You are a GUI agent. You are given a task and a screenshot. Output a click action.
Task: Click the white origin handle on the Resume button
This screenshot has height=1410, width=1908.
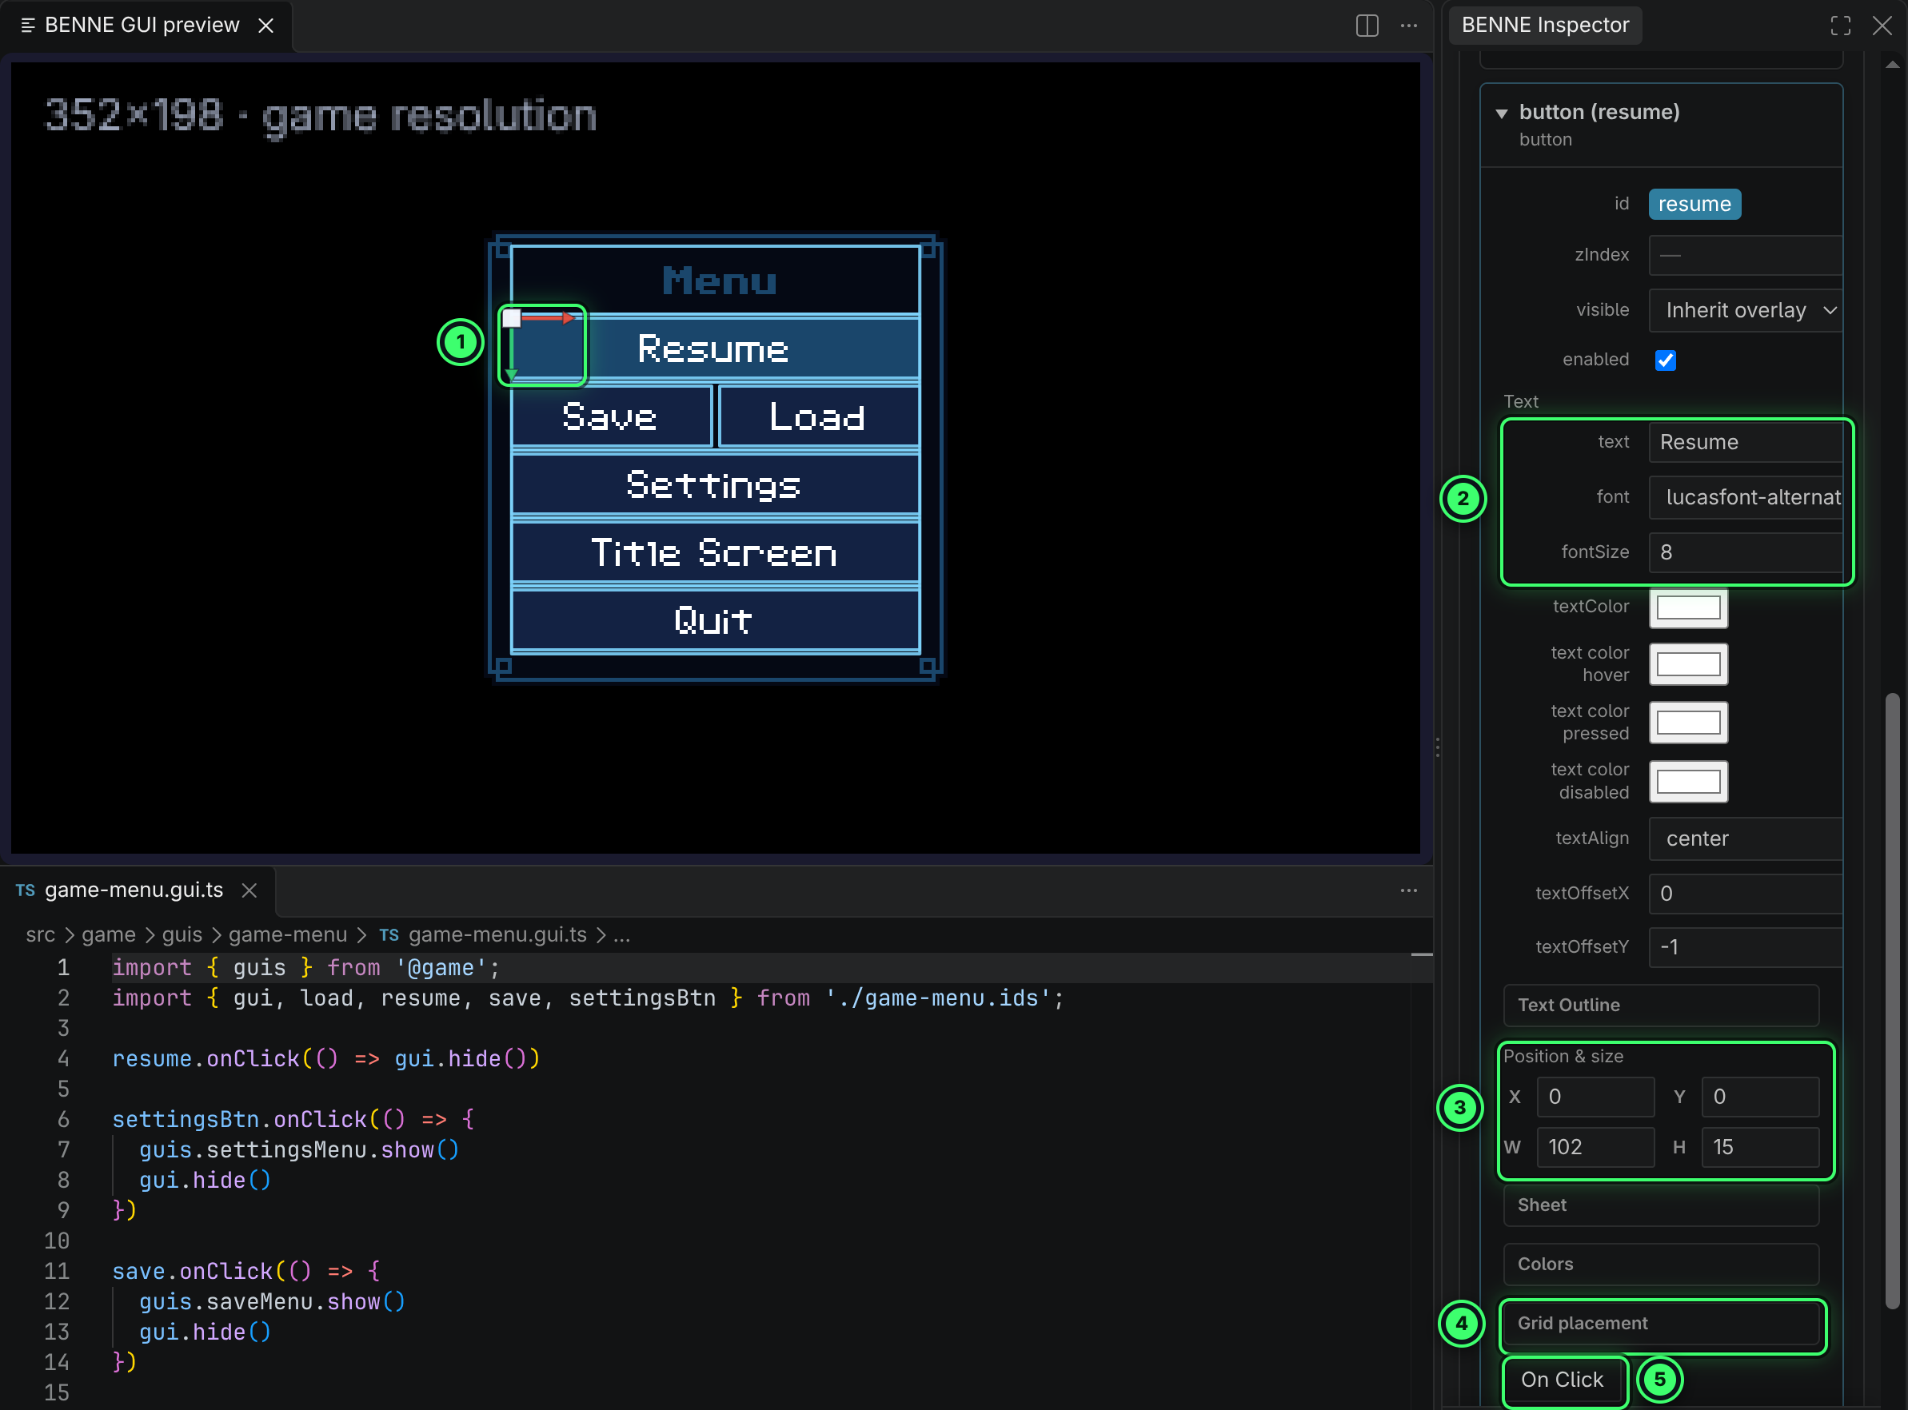pyautogui.click(x=511, y=318)
